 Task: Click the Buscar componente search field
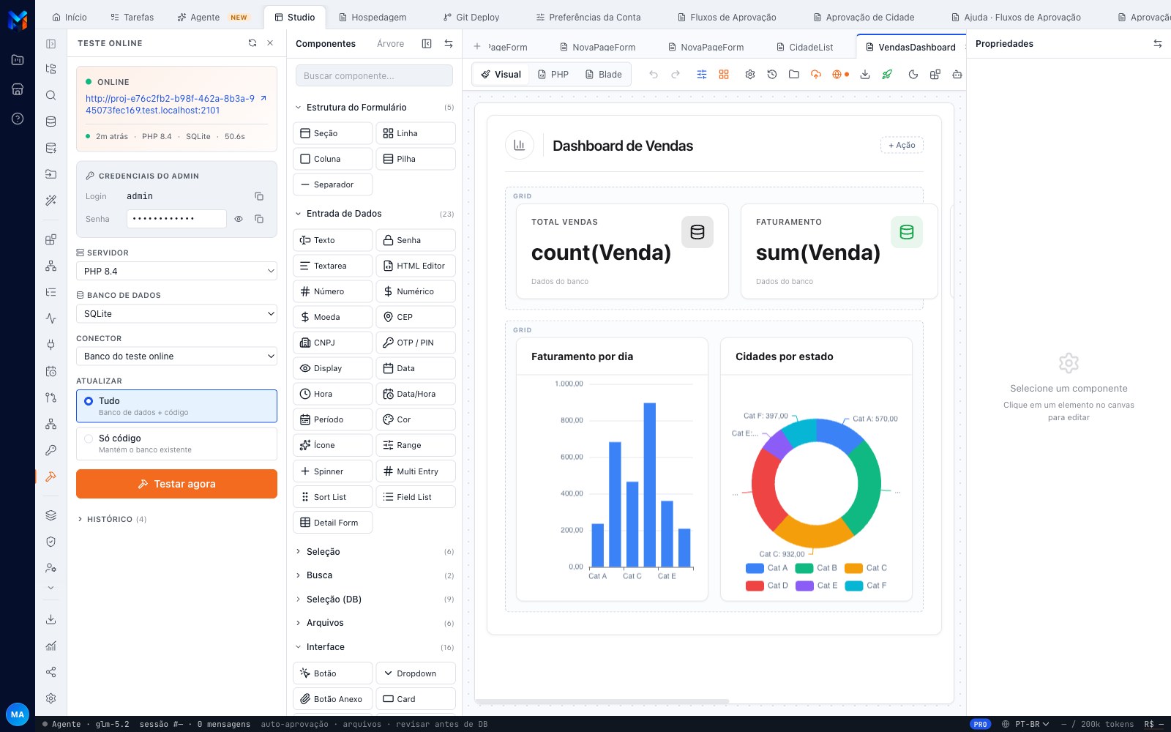click(x=374, y=75)
